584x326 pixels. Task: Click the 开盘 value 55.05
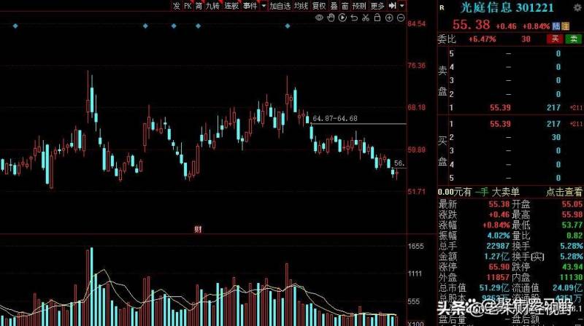pos(572,204)
